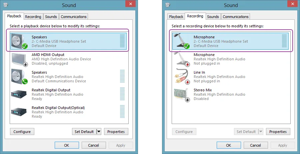The image size is (300, 154).
Task: Select the unplugged Realtek Microphone icon
Action: (x=182, y=59)
